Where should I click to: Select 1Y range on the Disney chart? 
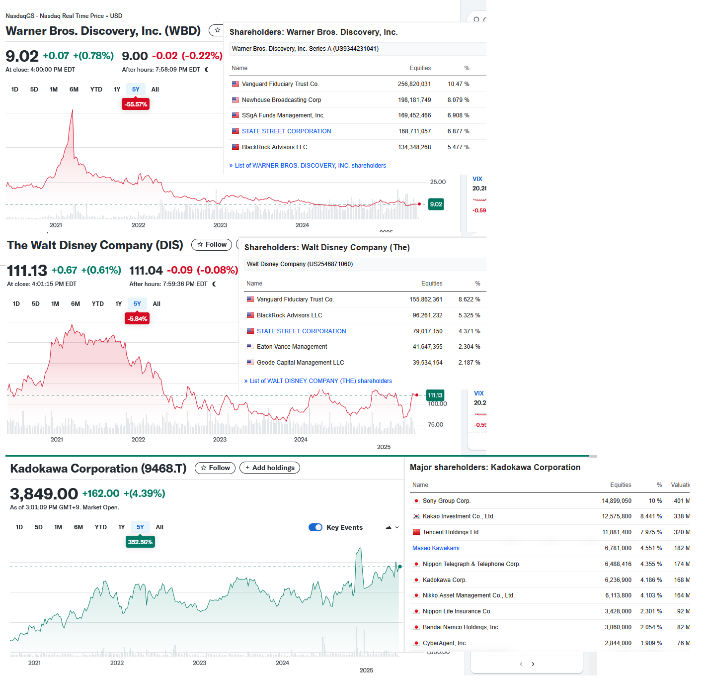119,304
